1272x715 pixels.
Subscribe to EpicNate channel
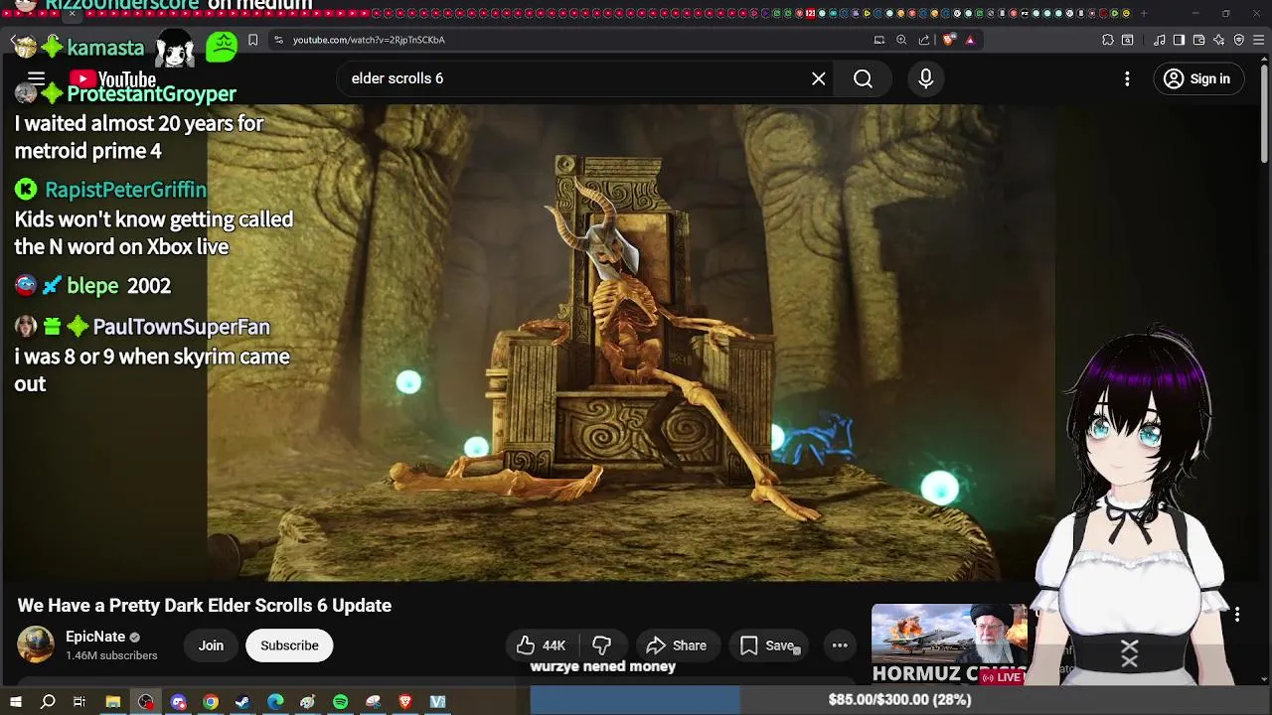[x=289, y=645]
